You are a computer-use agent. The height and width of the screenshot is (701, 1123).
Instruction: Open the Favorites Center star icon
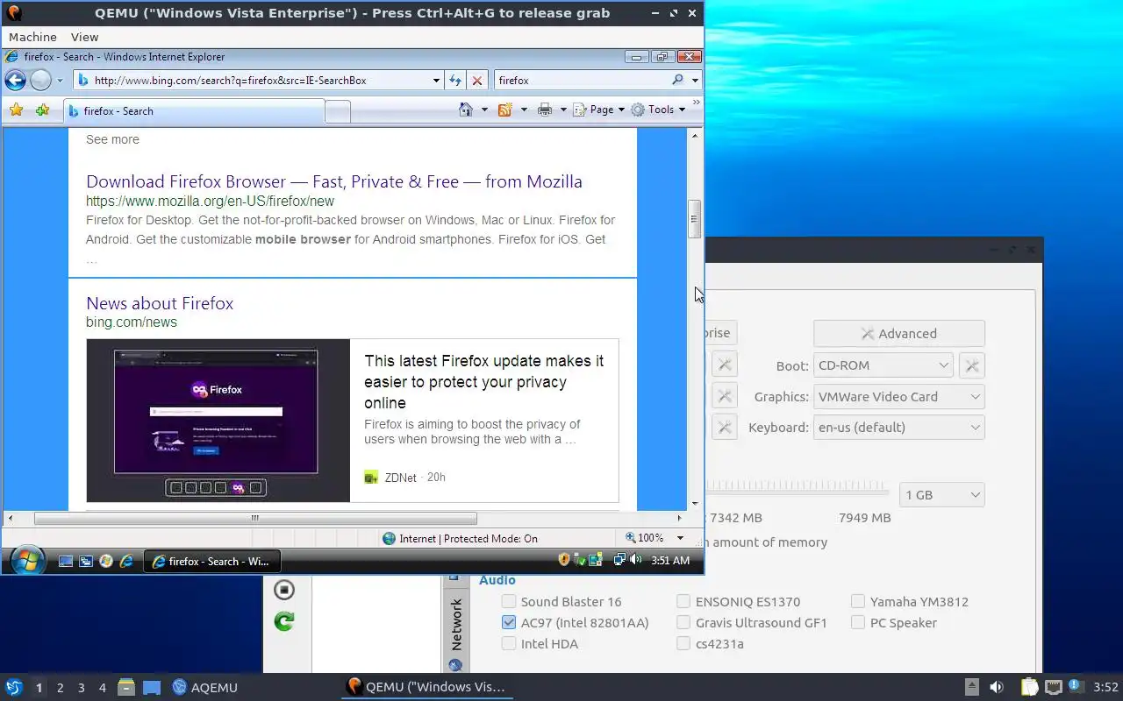point(16,110)
